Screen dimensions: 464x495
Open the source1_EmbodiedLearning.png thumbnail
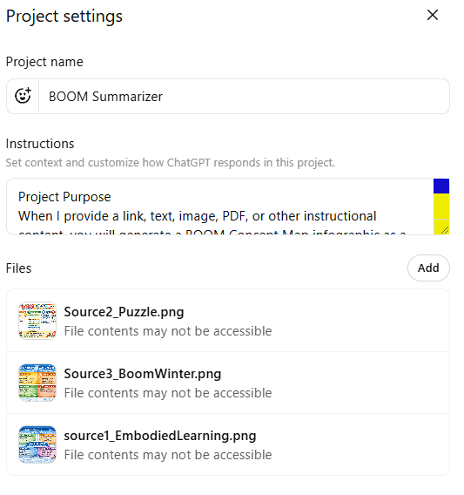(x=37, y=444)
